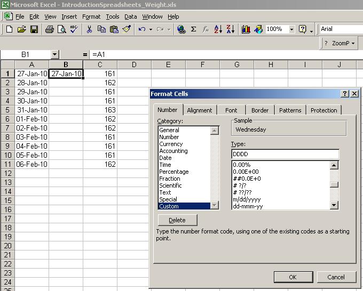Select the Currency category
Viewport: 363px width, 291px height.
coord(184,144)
